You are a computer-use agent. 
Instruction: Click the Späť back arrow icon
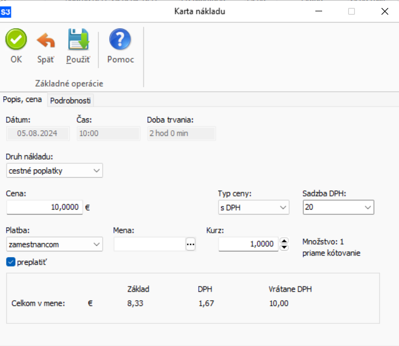point(46,40)
